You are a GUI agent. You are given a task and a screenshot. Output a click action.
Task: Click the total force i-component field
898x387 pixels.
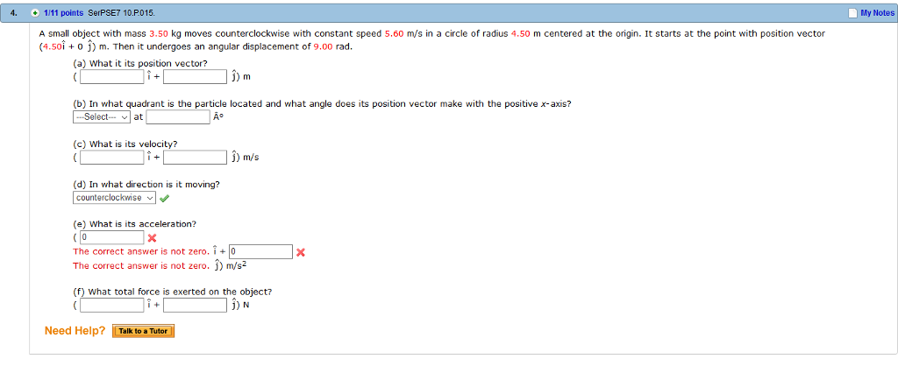112,306
